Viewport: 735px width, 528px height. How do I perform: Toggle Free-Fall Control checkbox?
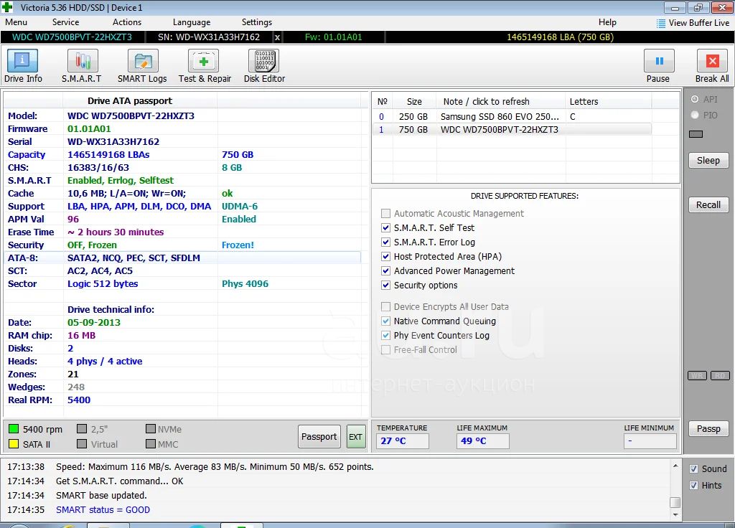pyautogui.click(x=385, y=350)
